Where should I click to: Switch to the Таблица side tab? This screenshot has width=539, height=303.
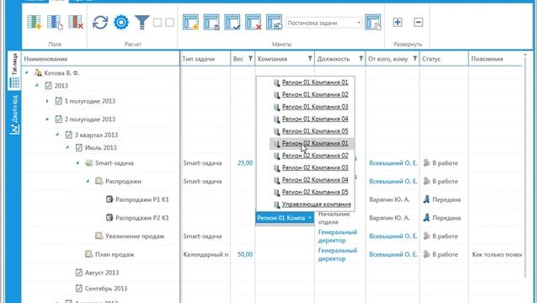pyautogui.click(x=14, y=71)
